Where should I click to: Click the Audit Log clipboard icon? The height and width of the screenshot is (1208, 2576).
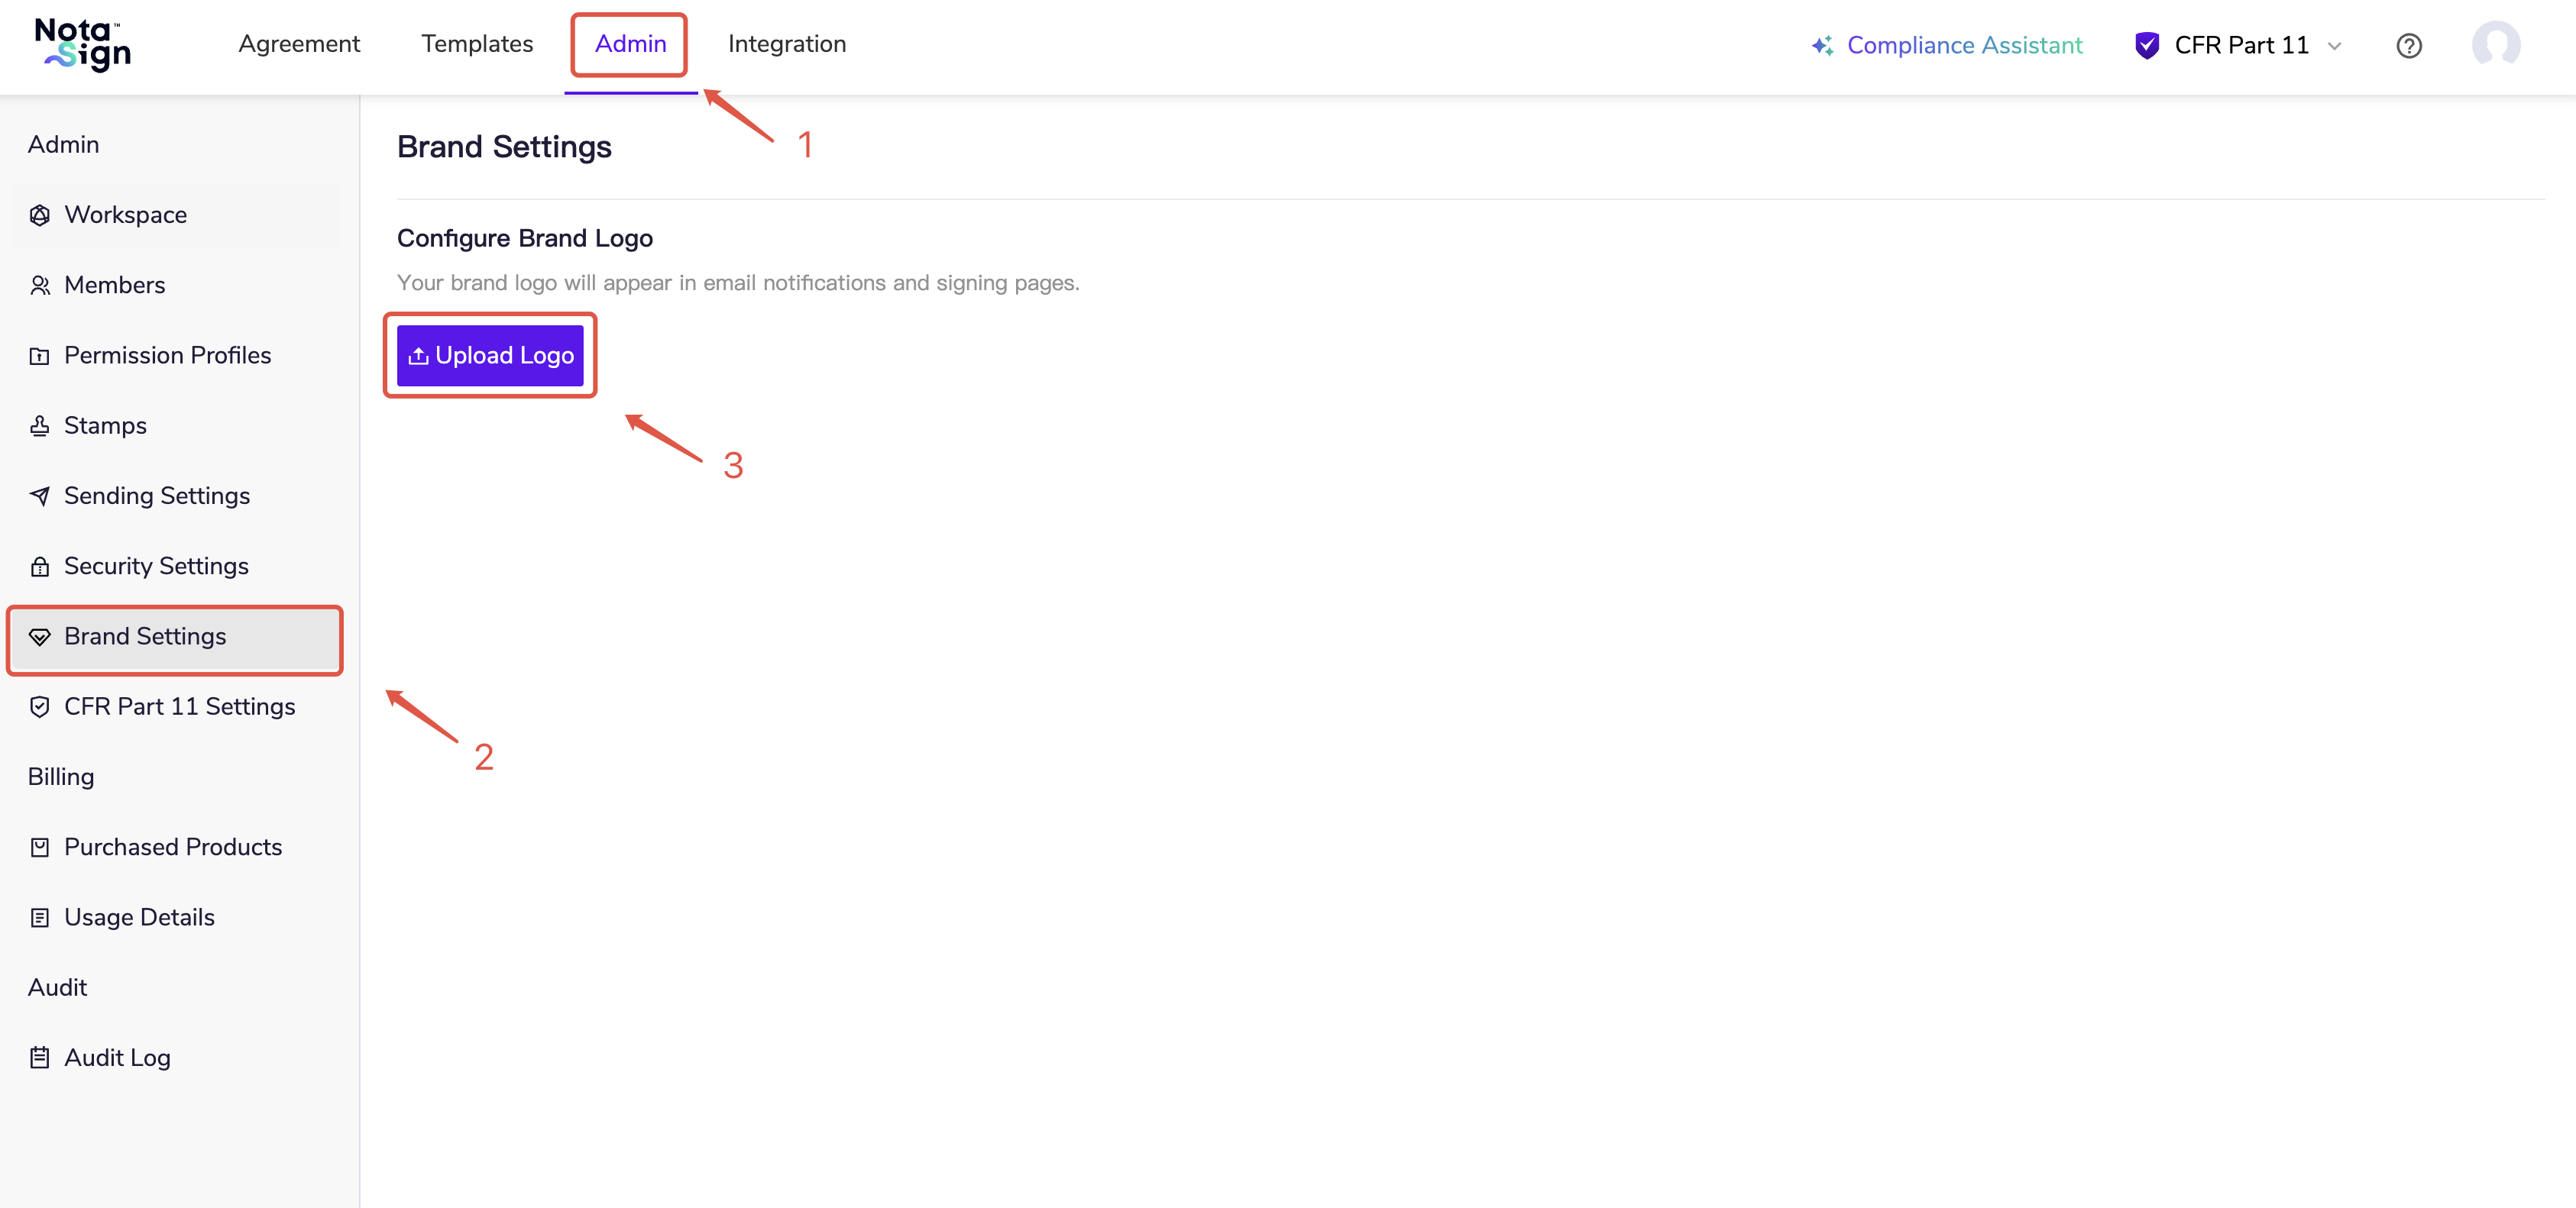coord(40,1058)
